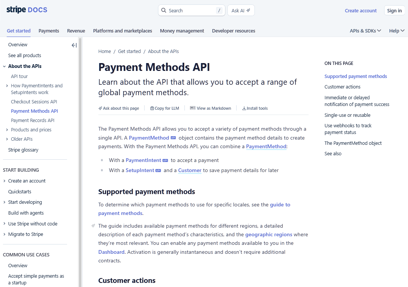The width and height of the screenshot is (408, 287).
Task: Jump to See also in page outline
Action: click(x=333, y=154)
